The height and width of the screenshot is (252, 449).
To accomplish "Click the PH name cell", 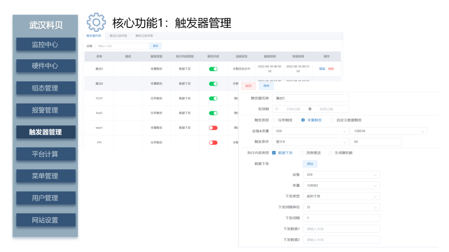I will pos(99,142).
